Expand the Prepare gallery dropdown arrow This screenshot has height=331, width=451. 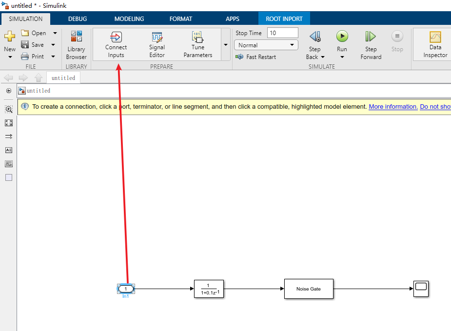click(x=226, y=44)
